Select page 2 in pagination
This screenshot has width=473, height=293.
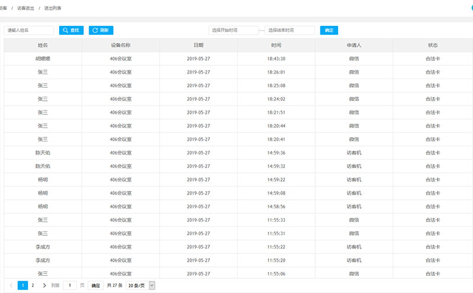33,285
